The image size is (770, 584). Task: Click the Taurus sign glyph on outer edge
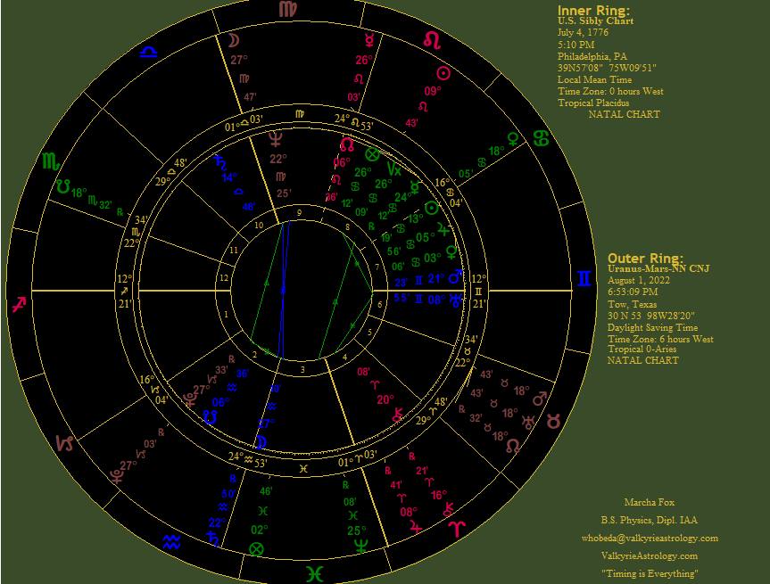click(553, 419)
